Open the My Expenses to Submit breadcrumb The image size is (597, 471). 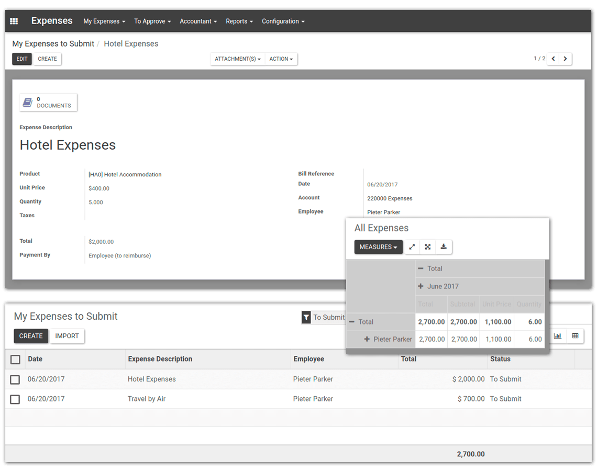click(x=53, y=43)
